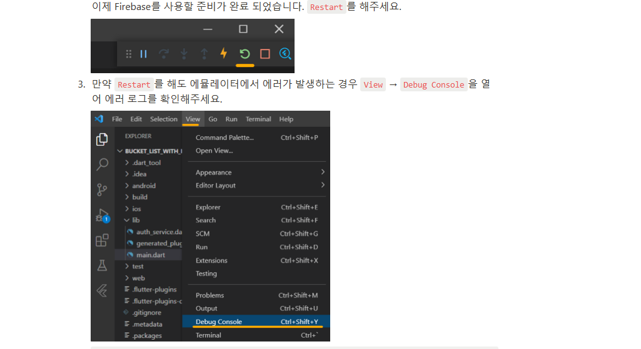Viewport: 641px width, 349px height.
Task: Open the Flutter sidebar icon
Action: pyautogui.click(x=102, y=291)
